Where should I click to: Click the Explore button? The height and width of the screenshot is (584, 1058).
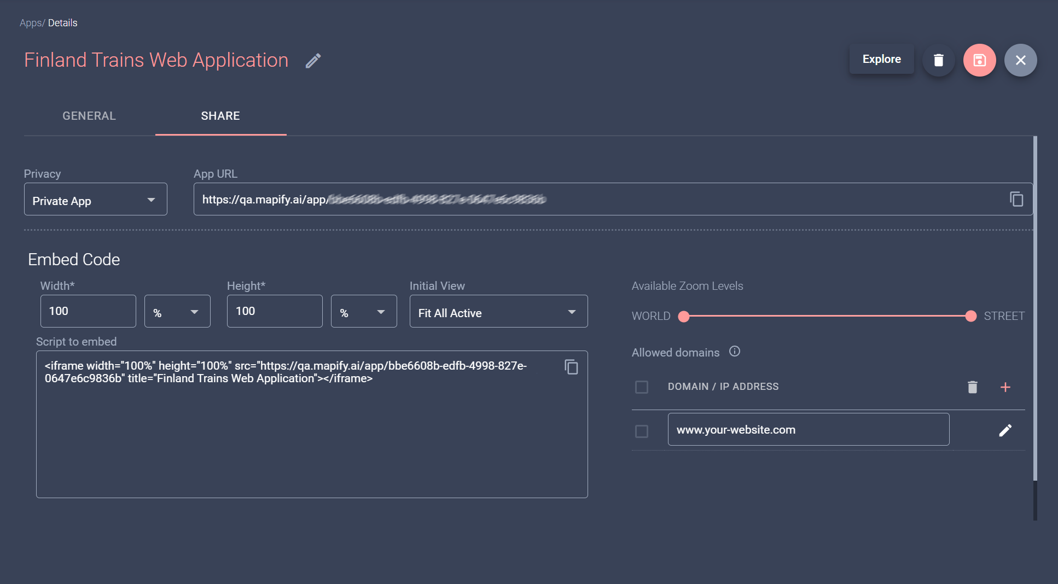pos(881,59)
